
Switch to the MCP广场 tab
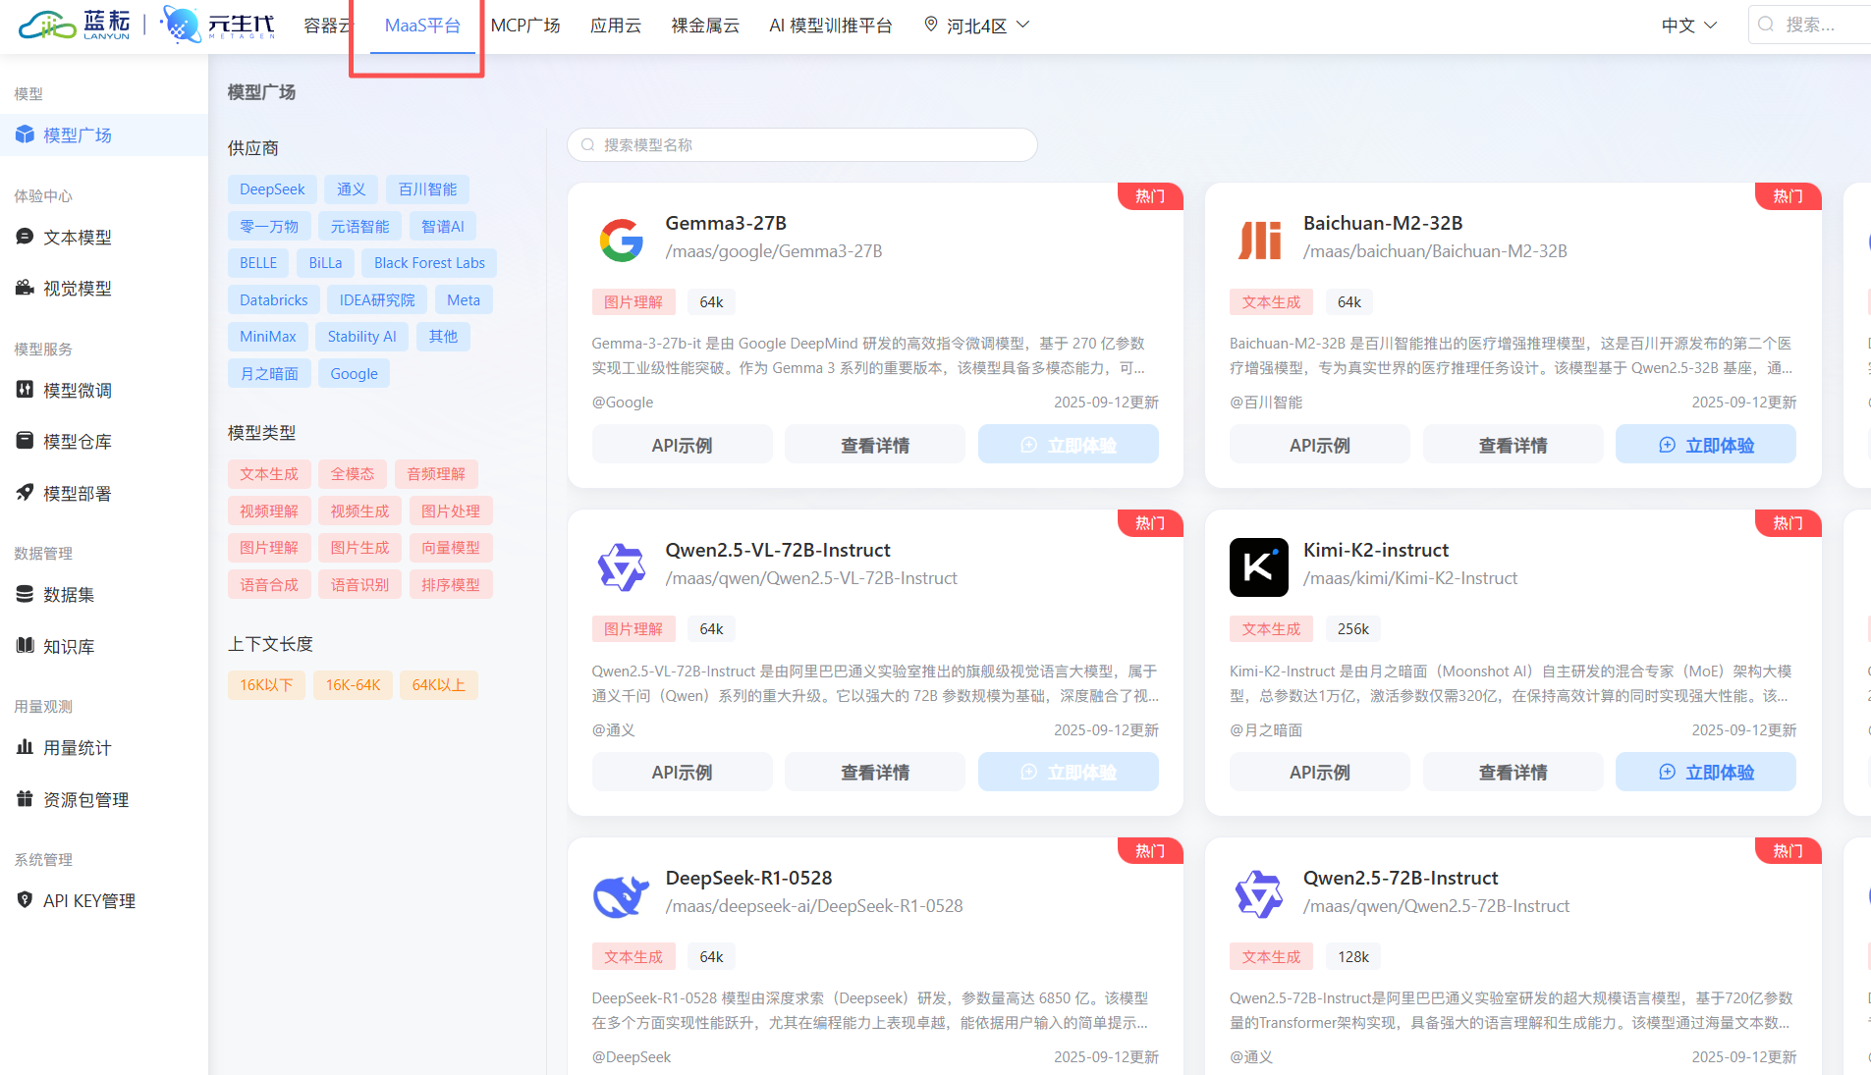524,26
